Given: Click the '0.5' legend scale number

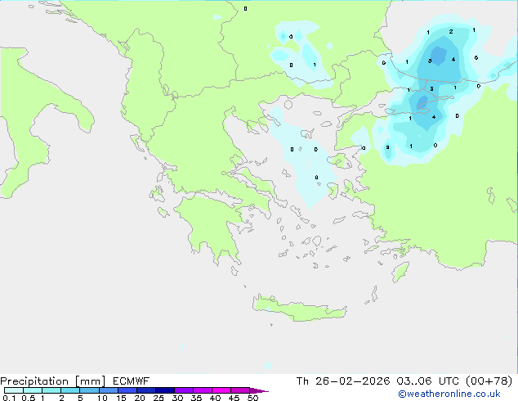Looking at the screenshot, I should point(28,398).
